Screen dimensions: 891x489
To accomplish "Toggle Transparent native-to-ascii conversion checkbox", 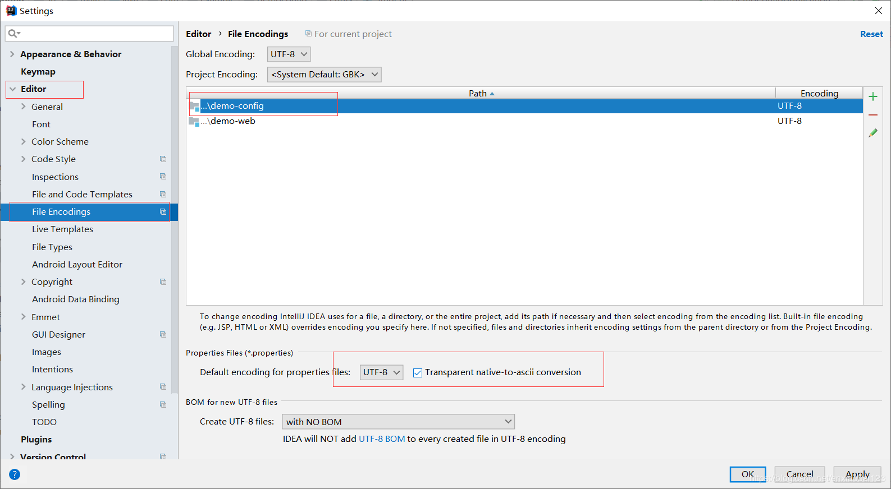I will click(418, 373).
